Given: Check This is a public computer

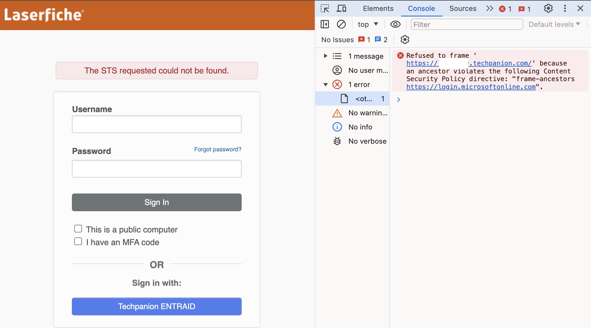Looking at the screenshot, I should [x=78, y=229].
